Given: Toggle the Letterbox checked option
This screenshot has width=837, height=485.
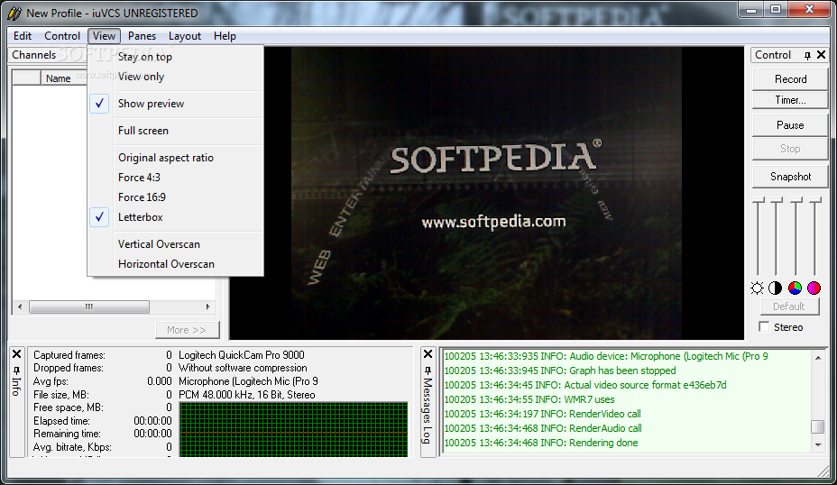Looking at the screenshot, I should tap(175, 217).
